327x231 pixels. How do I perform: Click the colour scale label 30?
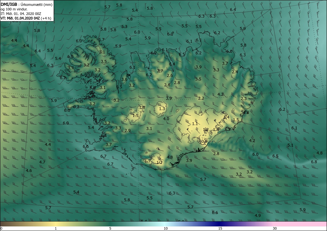(275, 228)
